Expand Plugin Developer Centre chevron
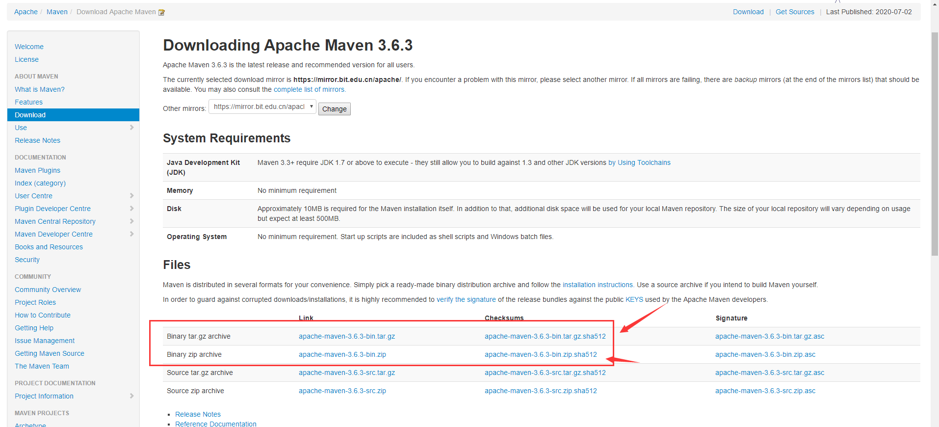Image resolution: width=939 pixels, height=427 pixels. click(x=131, y=209)
